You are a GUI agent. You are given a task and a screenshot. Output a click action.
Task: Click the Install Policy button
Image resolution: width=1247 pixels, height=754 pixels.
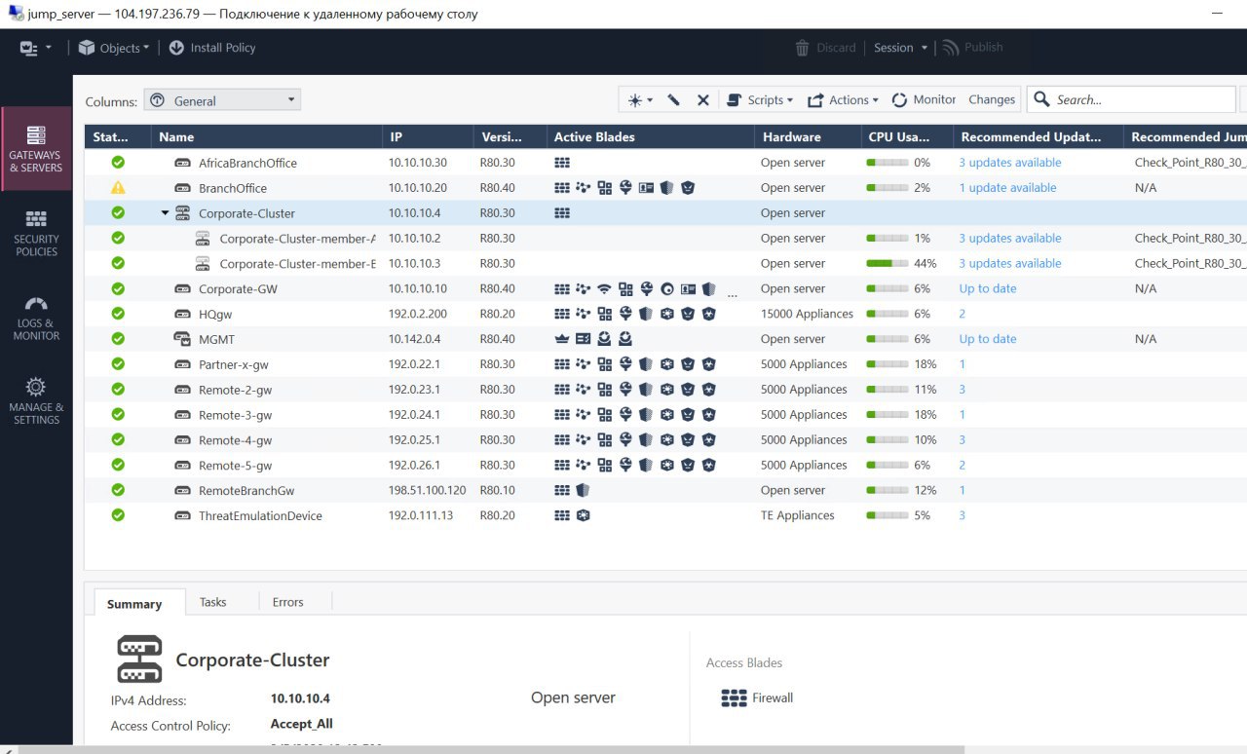212,48
